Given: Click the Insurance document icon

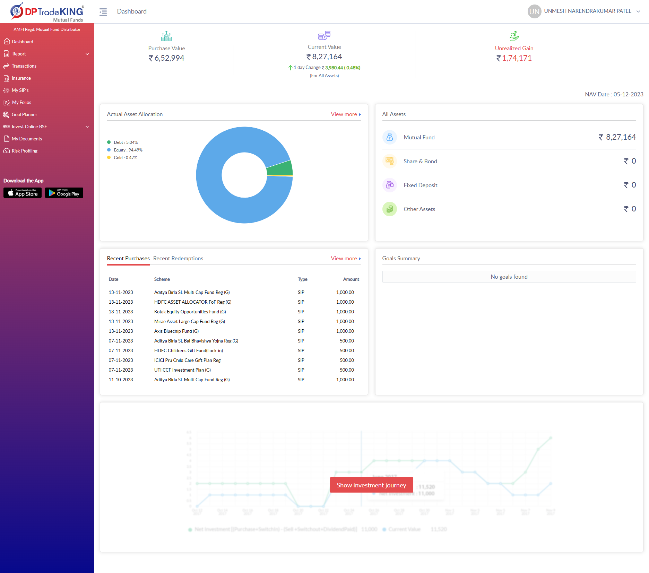Looking at the screenshot, I should click(x=7, y=78).
